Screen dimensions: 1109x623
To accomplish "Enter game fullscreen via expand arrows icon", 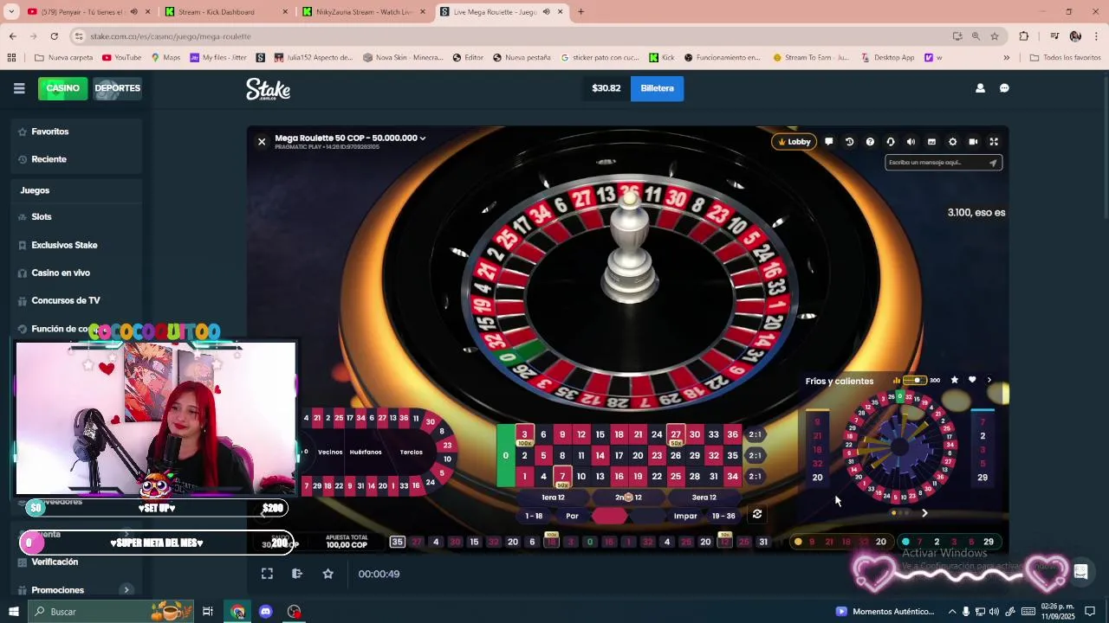I will [x=994, y=142].
